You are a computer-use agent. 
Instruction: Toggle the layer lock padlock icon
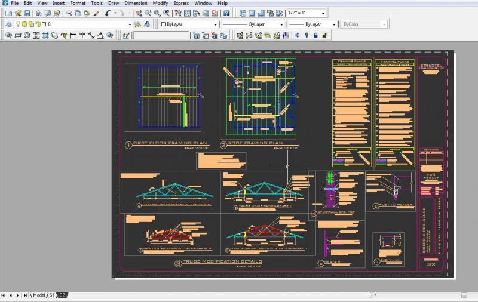(x=39, y=24)
